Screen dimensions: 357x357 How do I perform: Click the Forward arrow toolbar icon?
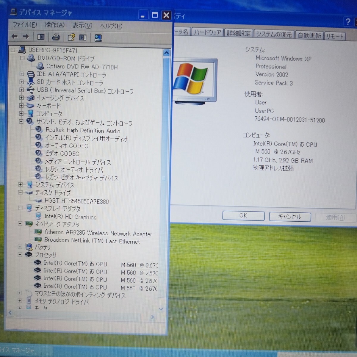click(26, 37)
